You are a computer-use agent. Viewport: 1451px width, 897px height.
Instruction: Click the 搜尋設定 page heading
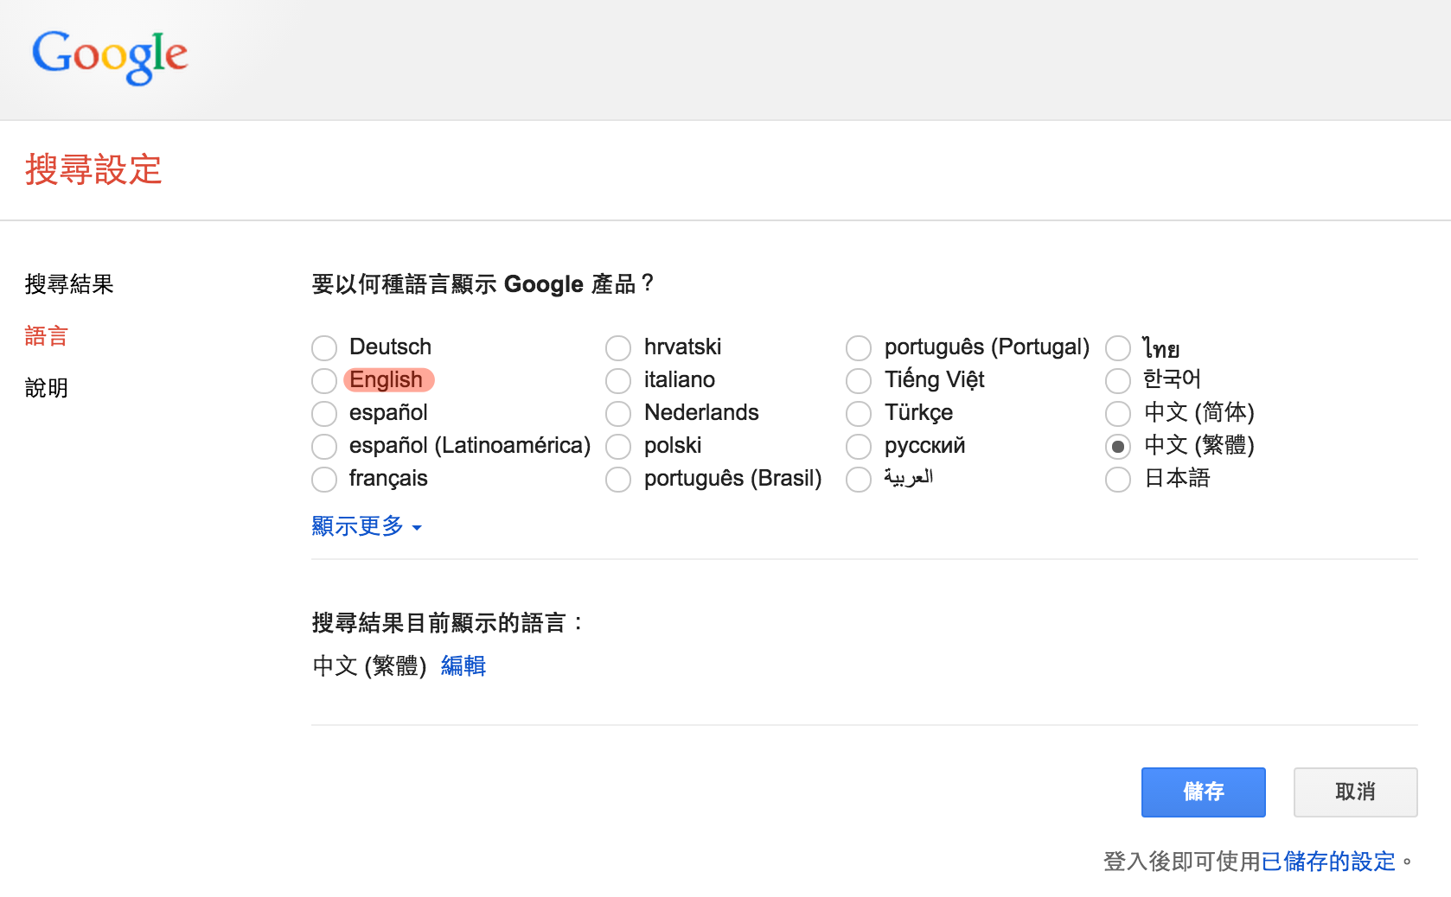click(93, 169)
